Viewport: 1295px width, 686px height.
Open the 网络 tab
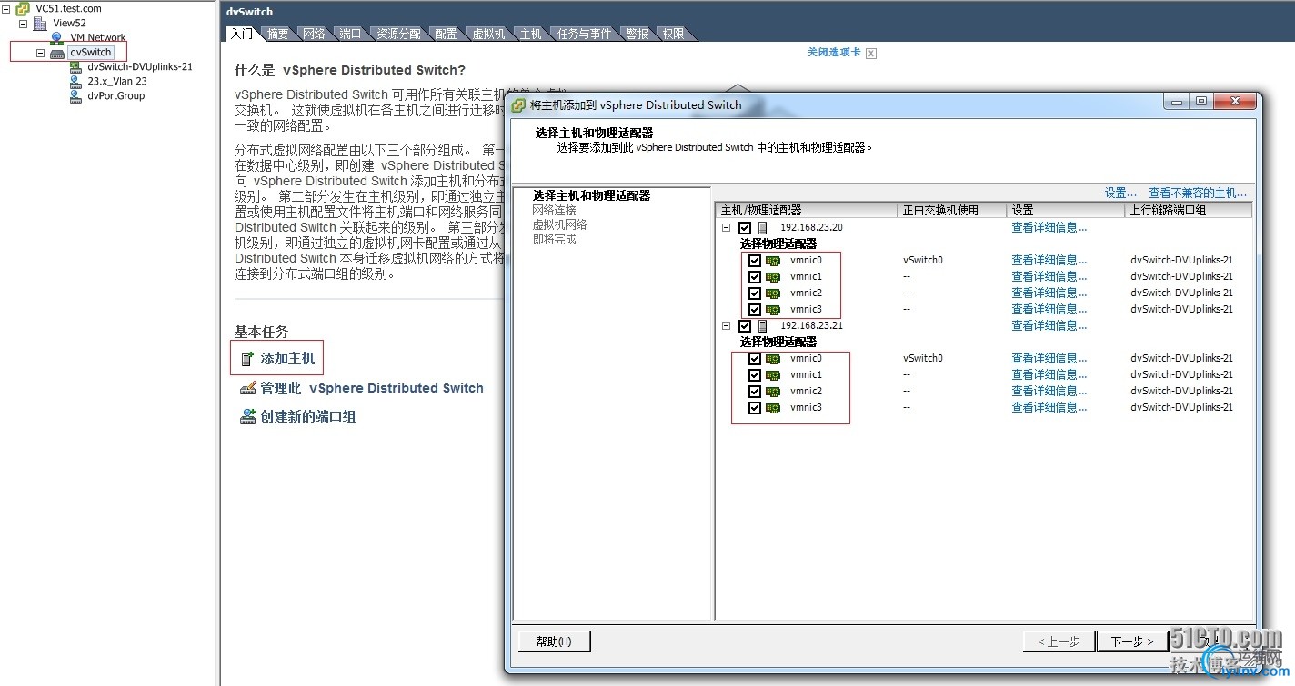(314, 34)
